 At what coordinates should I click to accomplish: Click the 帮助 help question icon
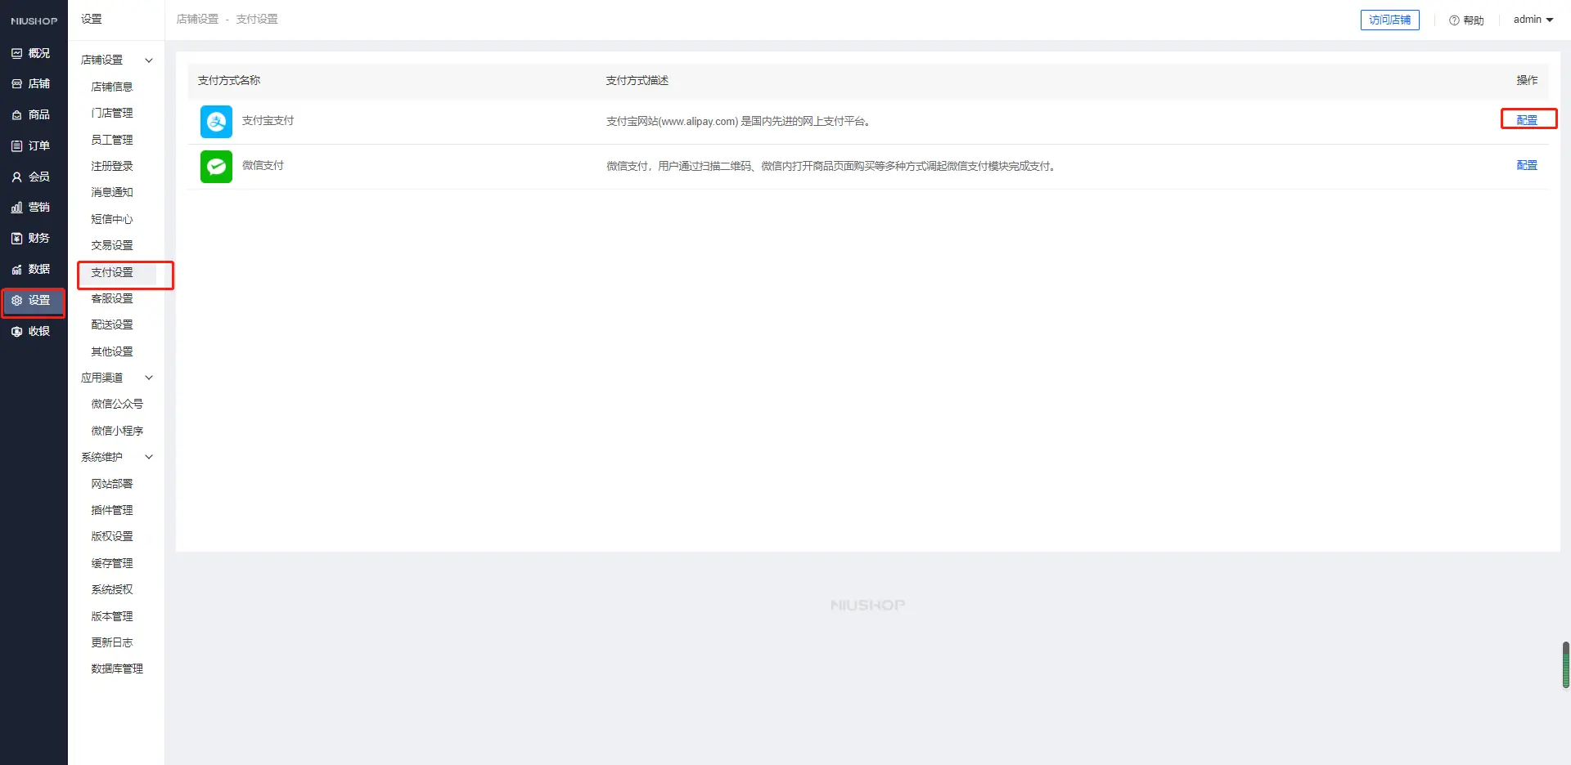(1454, 20)
